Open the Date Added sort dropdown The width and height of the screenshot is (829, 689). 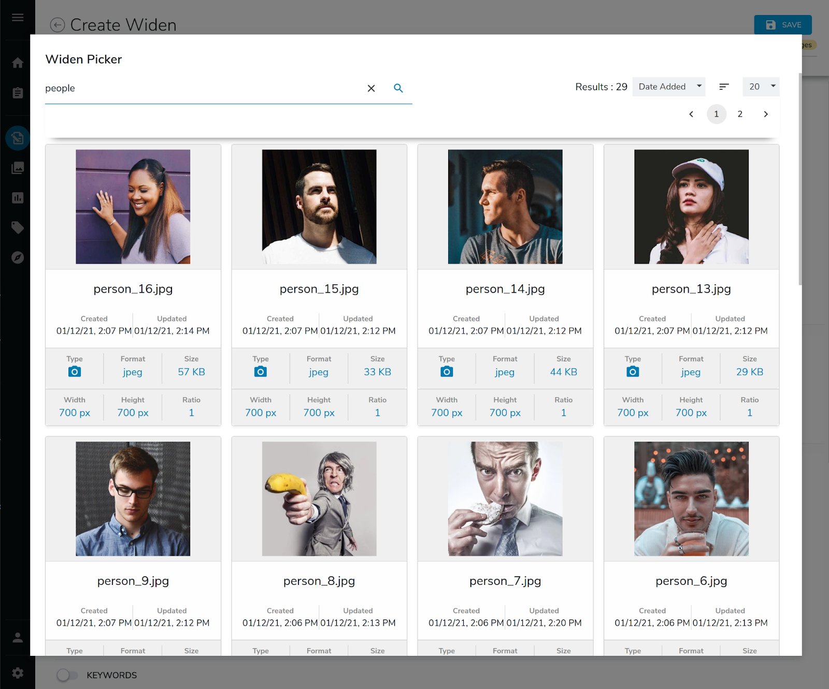(669, 87)
